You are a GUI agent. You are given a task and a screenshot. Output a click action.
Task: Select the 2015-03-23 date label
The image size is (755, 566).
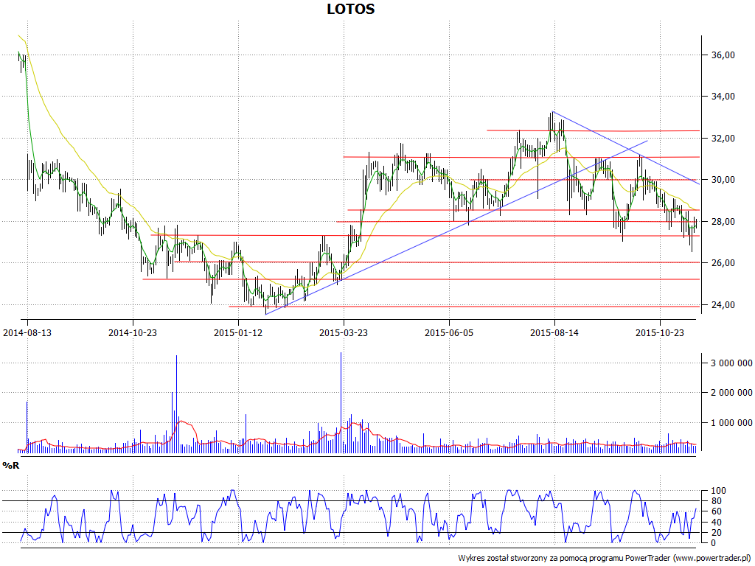click(x=344, y=332)
